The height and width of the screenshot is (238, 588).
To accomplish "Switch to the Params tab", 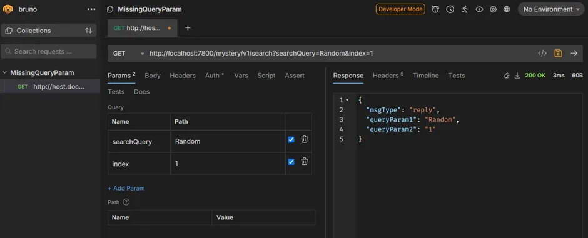I will coord(121,76).
